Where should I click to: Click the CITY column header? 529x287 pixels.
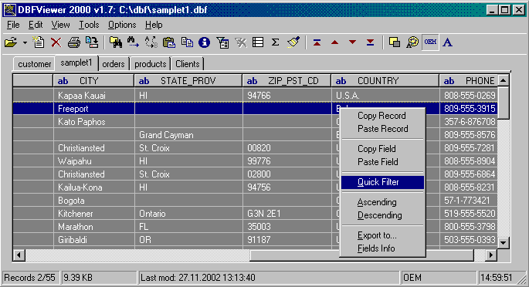point(93,81)
